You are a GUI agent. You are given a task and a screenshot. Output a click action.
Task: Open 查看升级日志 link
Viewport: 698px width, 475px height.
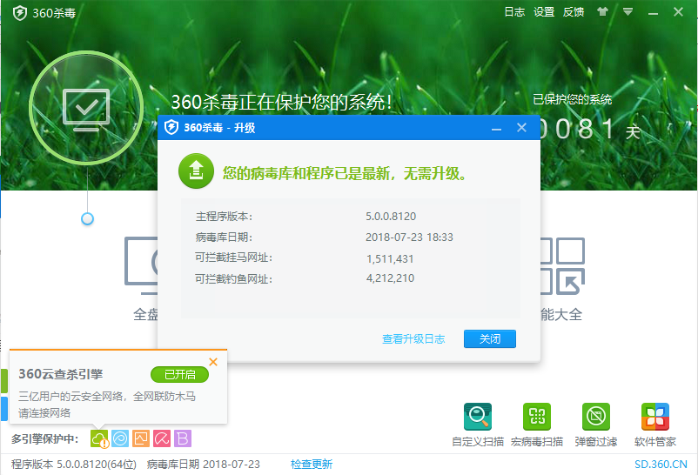point(413,338)
